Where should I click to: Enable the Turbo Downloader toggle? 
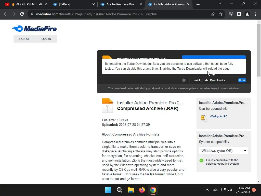point(186,80)
